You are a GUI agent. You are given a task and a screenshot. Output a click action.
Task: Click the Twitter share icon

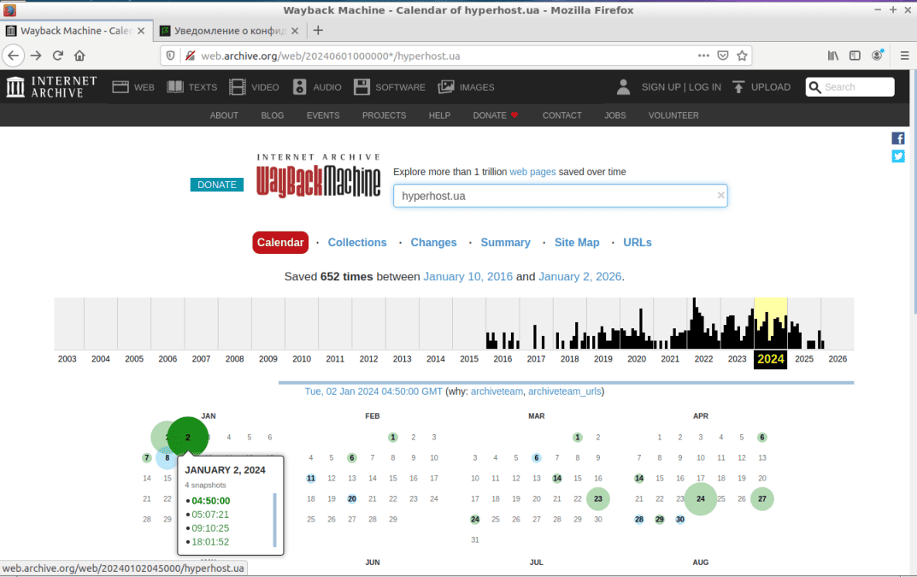click(898, 156)
